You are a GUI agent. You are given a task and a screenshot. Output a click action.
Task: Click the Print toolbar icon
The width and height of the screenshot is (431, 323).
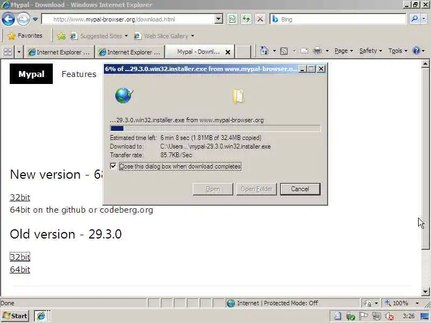pos(317,51)
